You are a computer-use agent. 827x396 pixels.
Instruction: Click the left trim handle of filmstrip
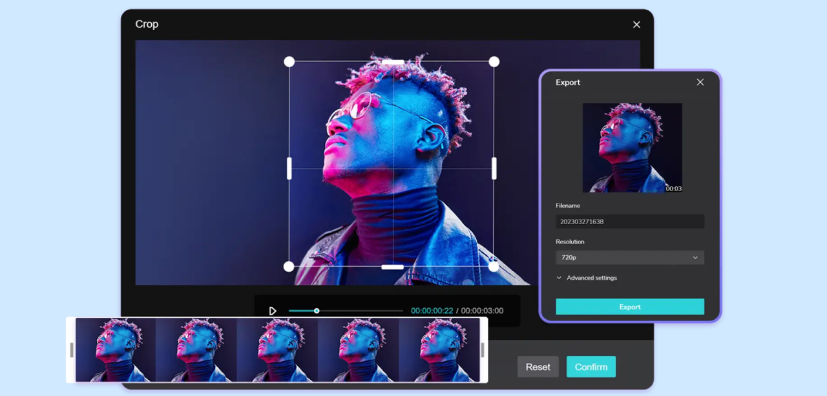point(71,349)
